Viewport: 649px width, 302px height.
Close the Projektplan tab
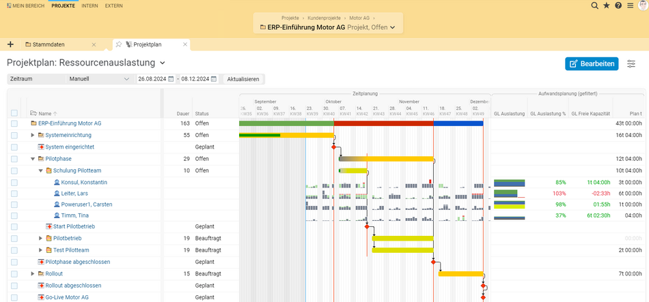[185, 44]
